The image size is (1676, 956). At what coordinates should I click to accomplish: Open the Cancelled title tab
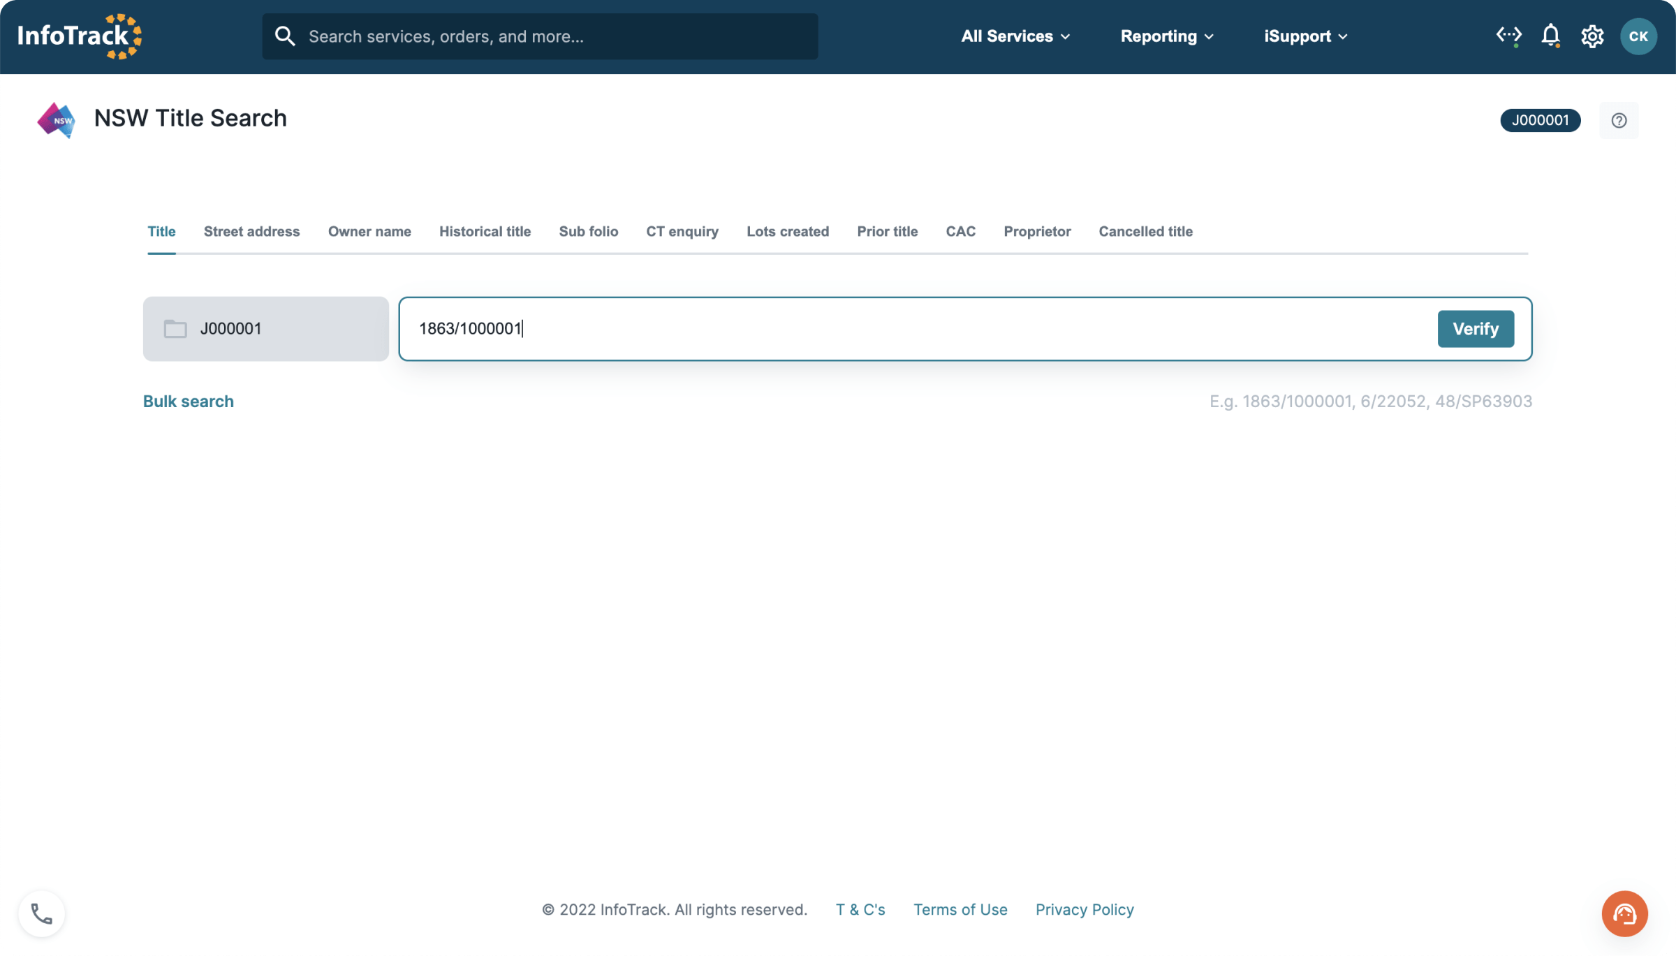coord(1145,232)
